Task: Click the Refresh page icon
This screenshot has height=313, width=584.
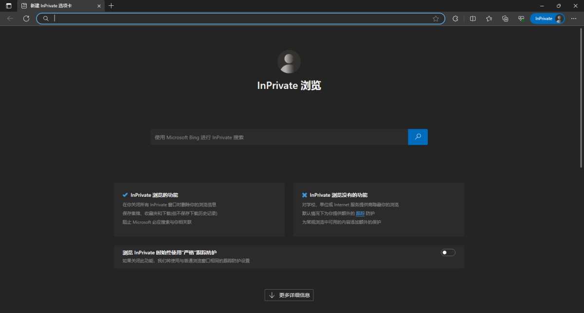Action: point(26,18)
